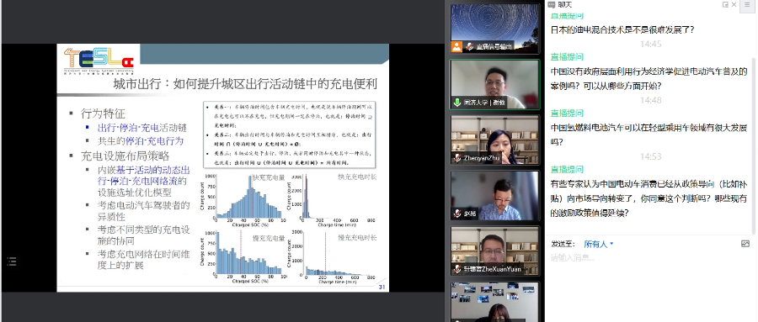Select ZhenyanZhu's video thumbnail

click(x=495, y=140)
